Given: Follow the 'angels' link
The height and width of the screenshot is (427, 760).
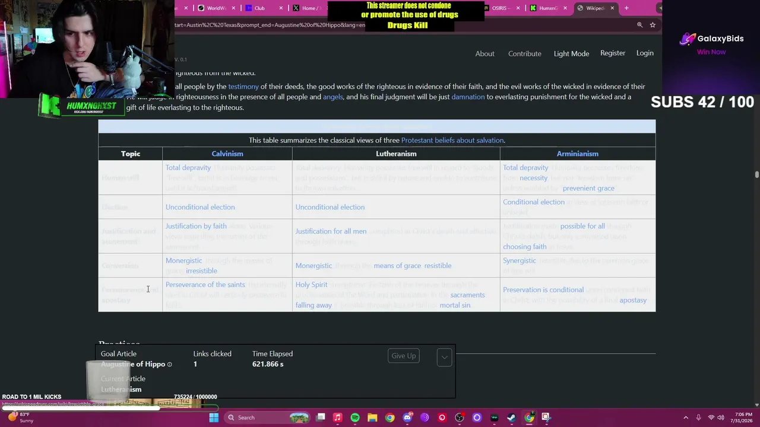Looking at the screenshot, I should (333, 97).
